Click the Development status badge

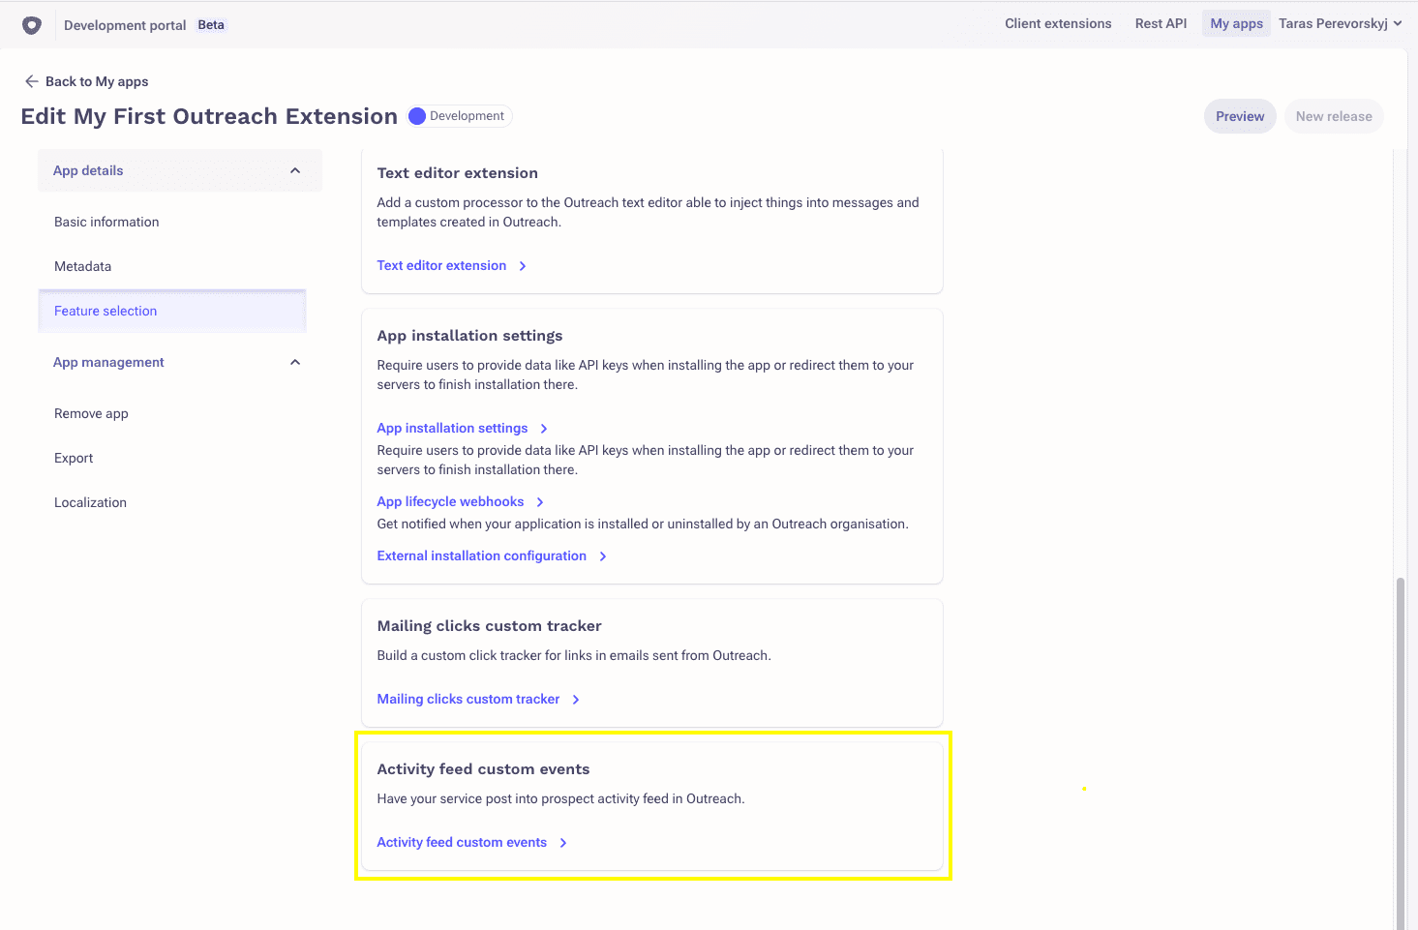(458, 115)
